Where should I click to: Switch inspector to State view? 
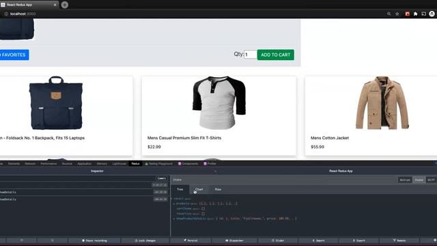(x=419, y=180)
